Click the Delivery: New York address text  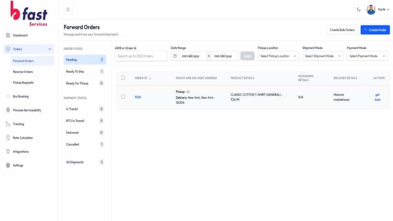click(195, 100)
